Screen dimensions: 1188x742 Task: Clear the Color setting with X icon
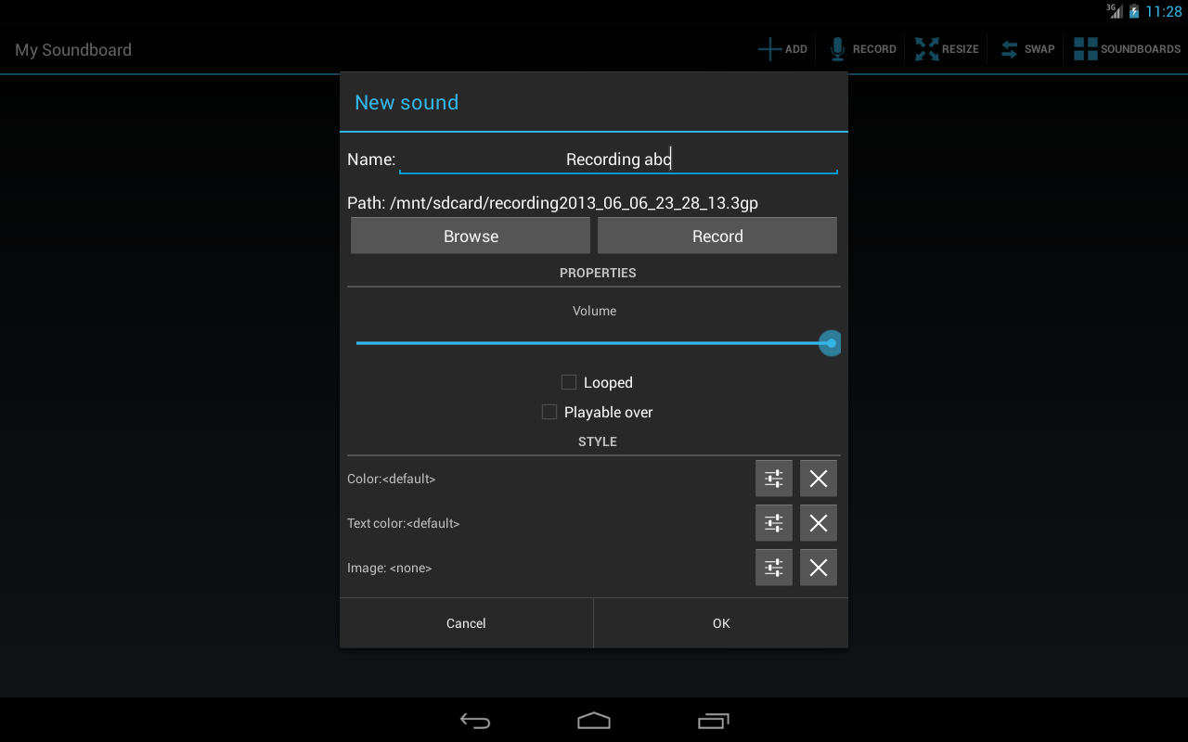pyautogui.click(x=818, y=478)
